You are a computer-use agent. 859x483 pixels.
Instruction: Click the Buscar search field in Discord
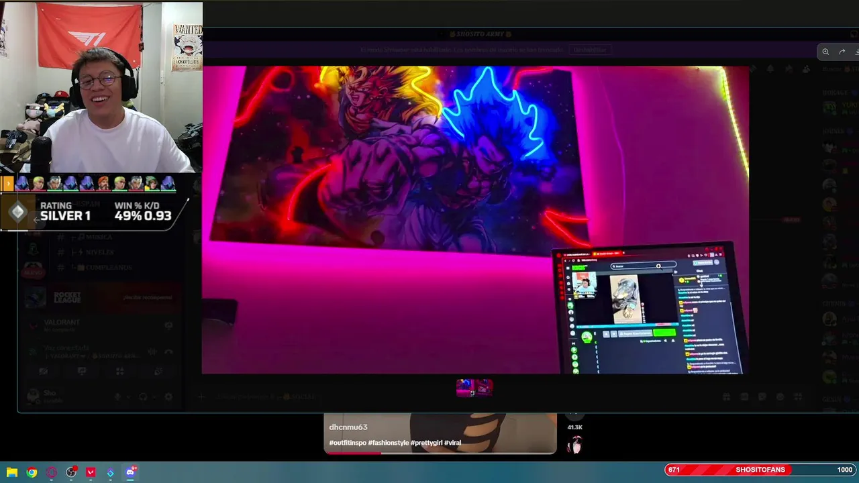coord(840,68)
